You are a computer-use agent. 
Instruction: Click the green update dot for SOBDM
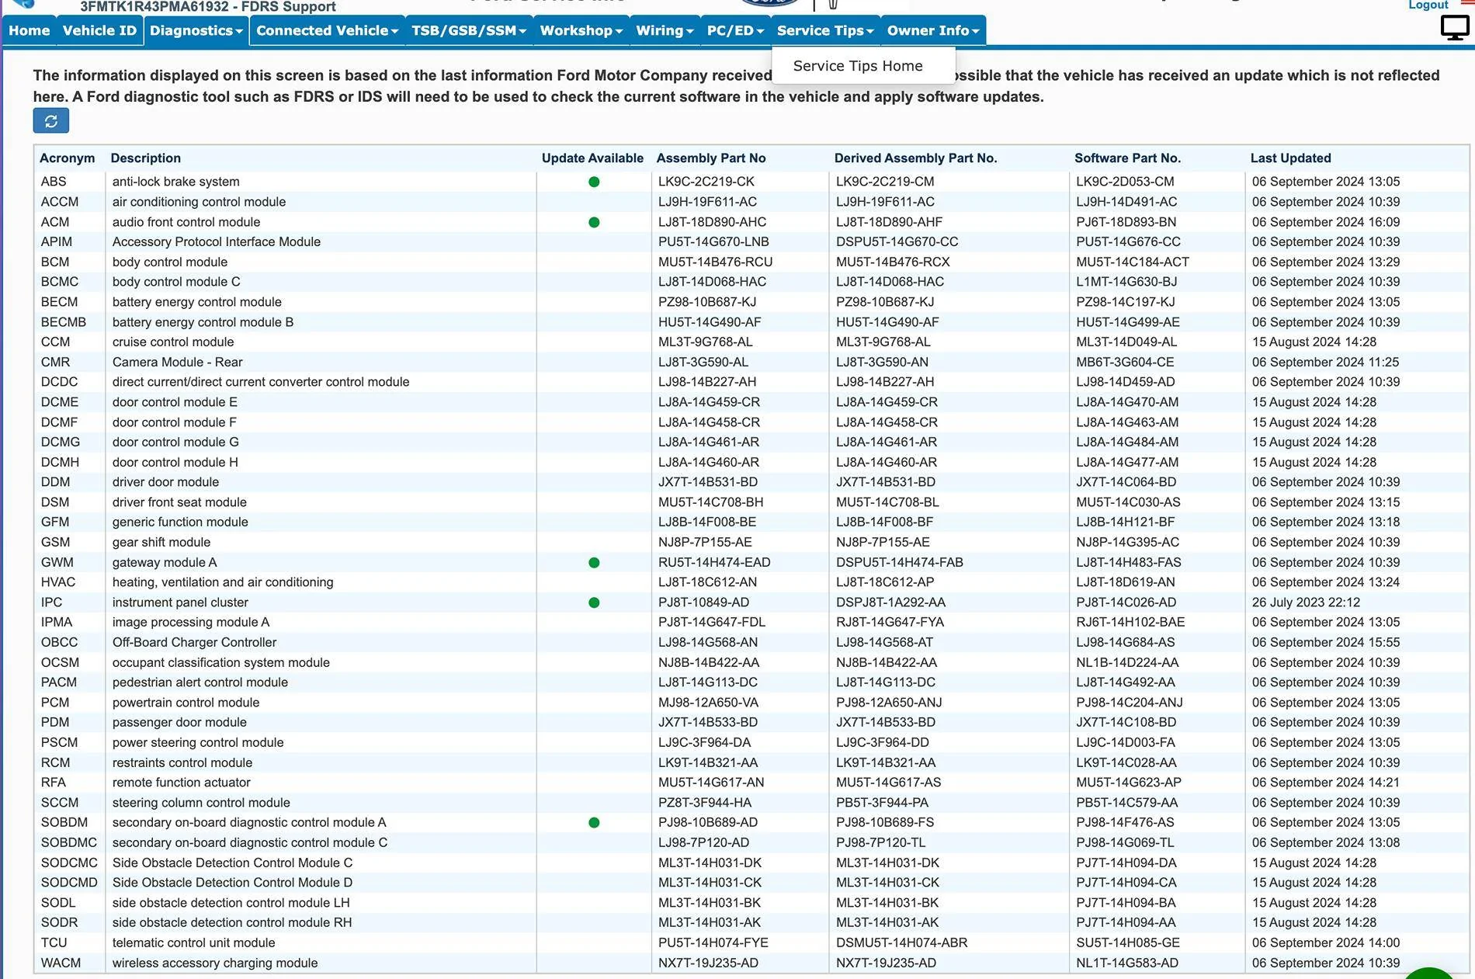(594, 823)
